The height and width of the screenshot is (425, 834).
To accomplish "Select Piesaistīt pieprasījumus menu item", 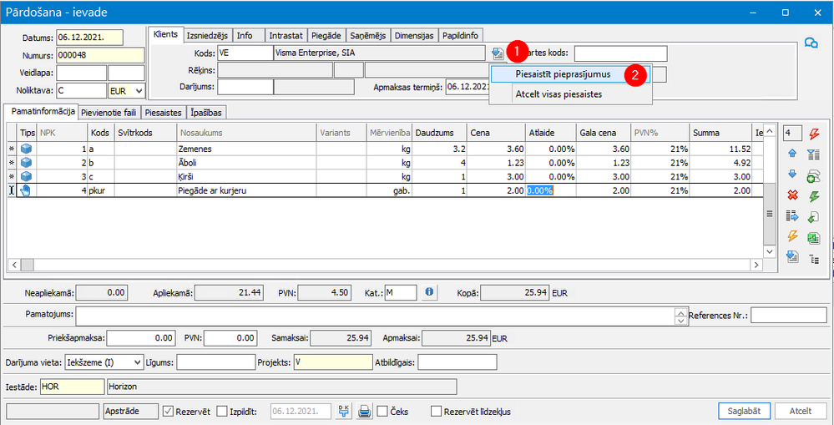I will [x=563, y=74].
